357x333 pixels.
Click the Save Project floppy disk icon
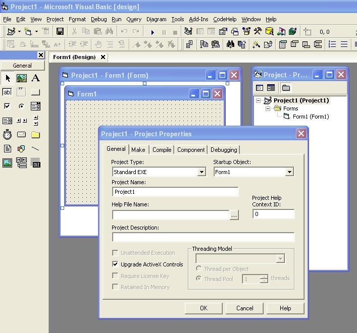[x=60, y=32]
